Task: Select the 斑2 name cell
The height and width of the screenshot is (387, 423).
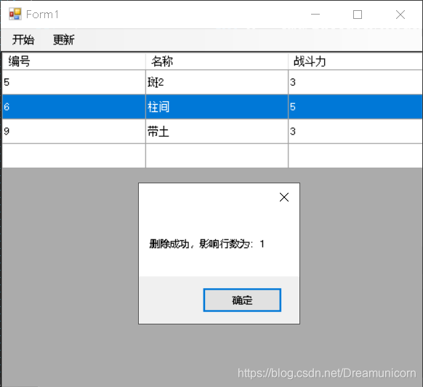Action: pyautogui.click(x=217, y=82)
